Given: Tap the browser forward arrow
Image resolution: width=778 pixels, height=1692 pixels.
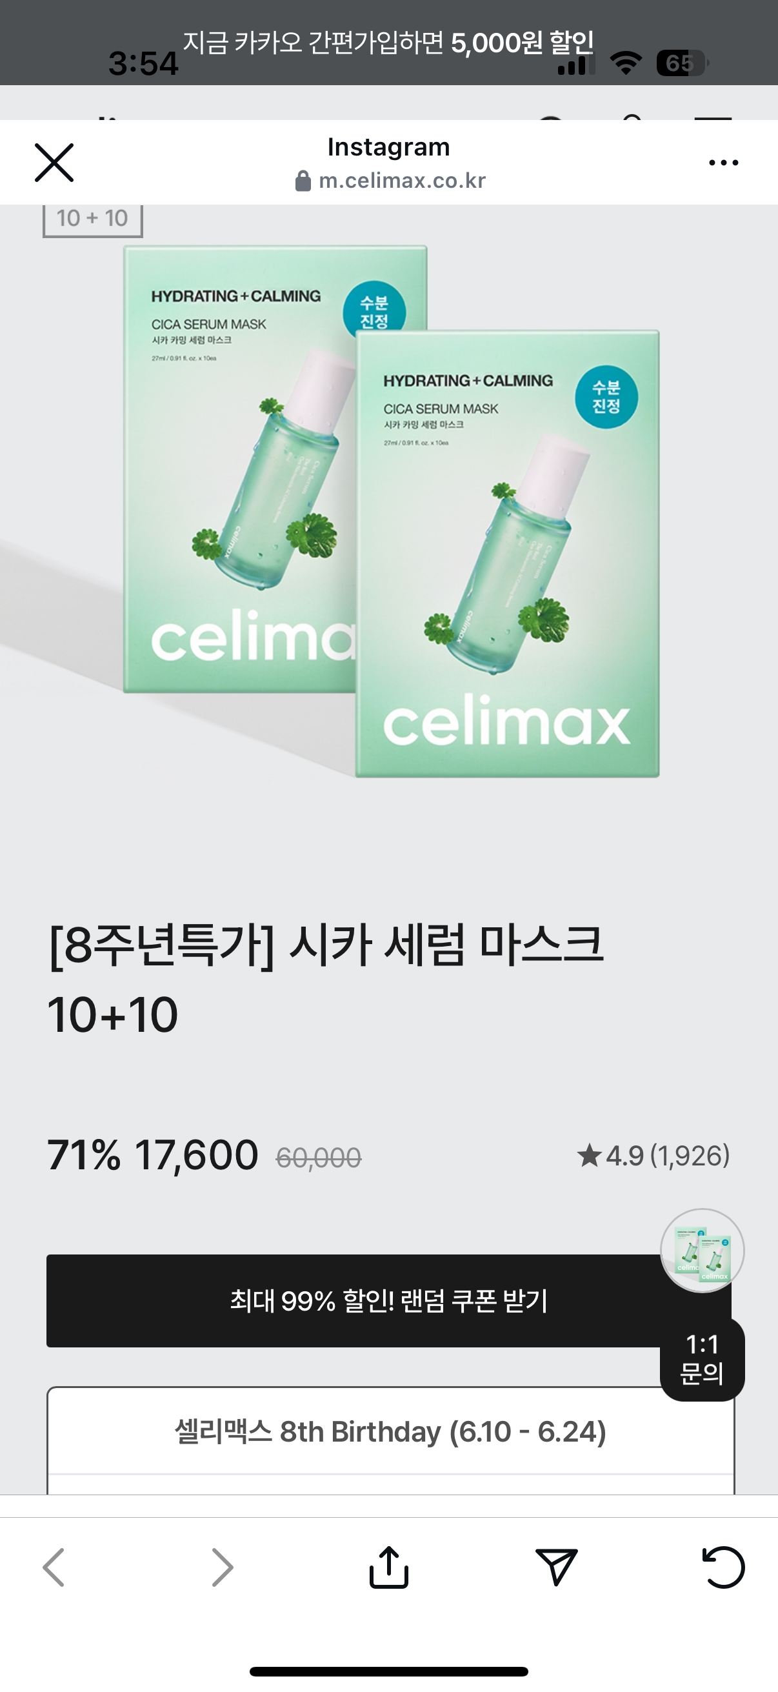Looking at the screenshot, I should click(222, 1567).
